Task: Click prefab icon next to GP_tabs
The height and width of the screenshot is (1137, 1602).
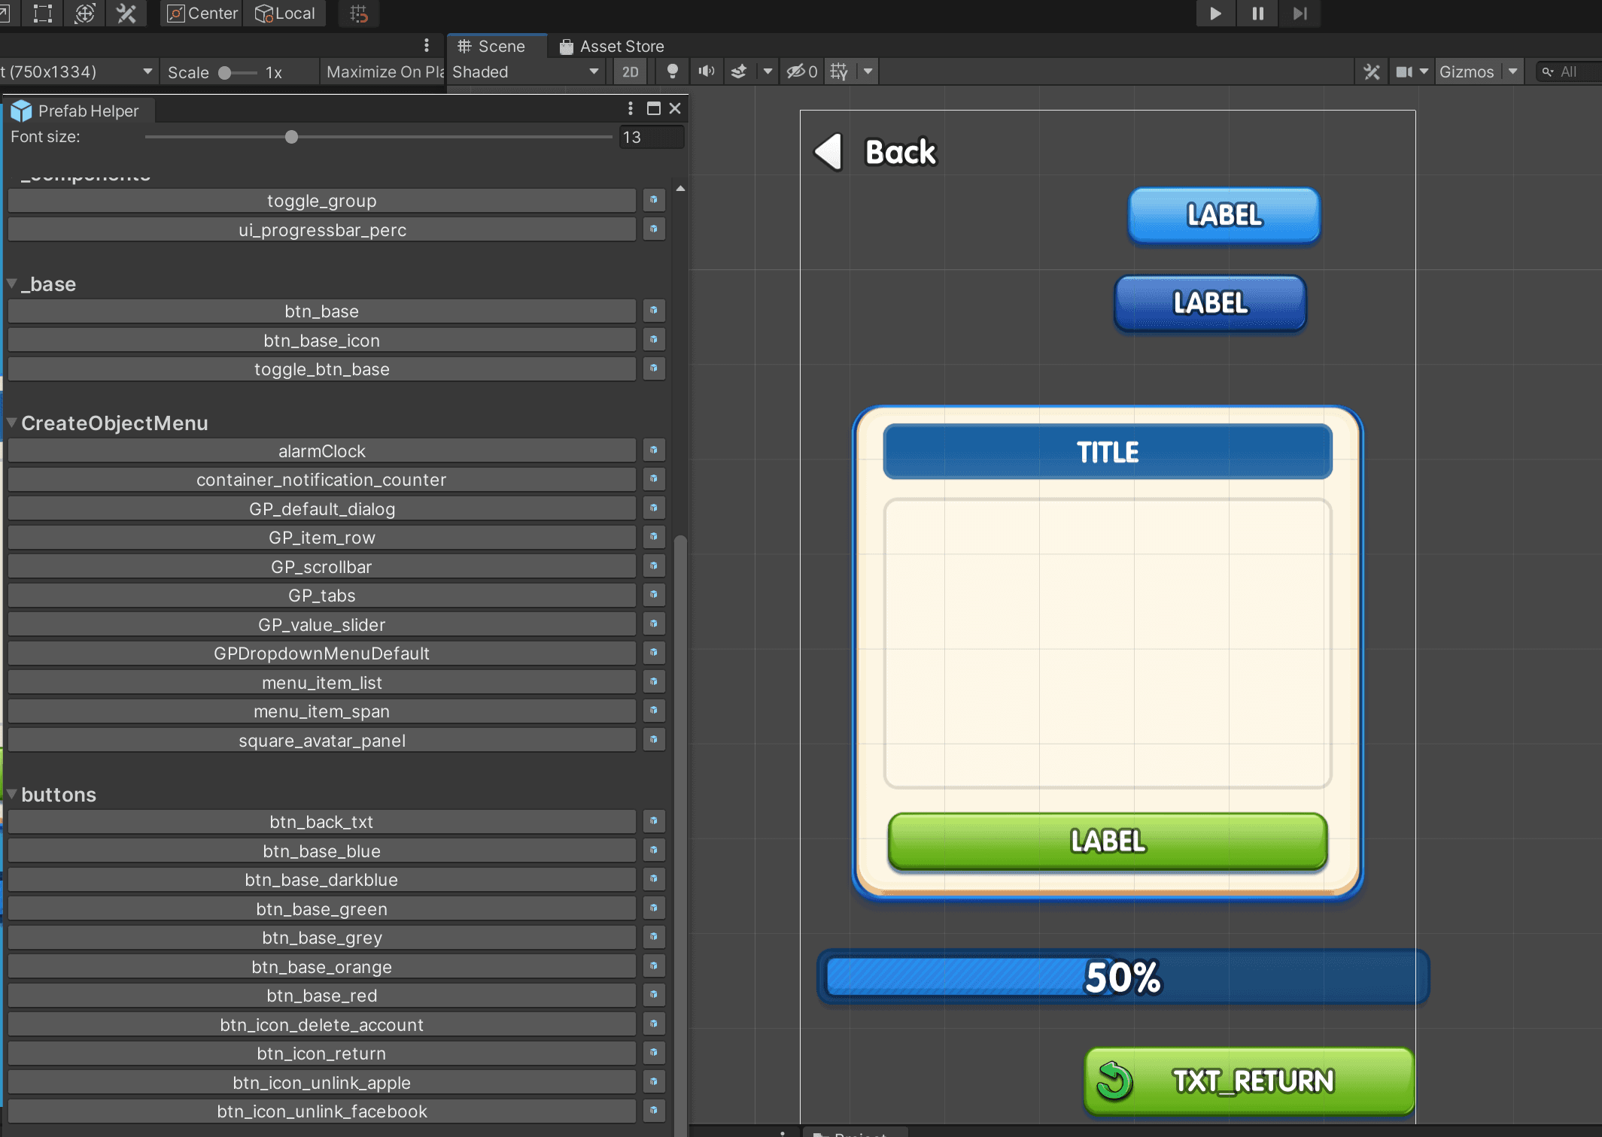Action: (x=654, y=595)
